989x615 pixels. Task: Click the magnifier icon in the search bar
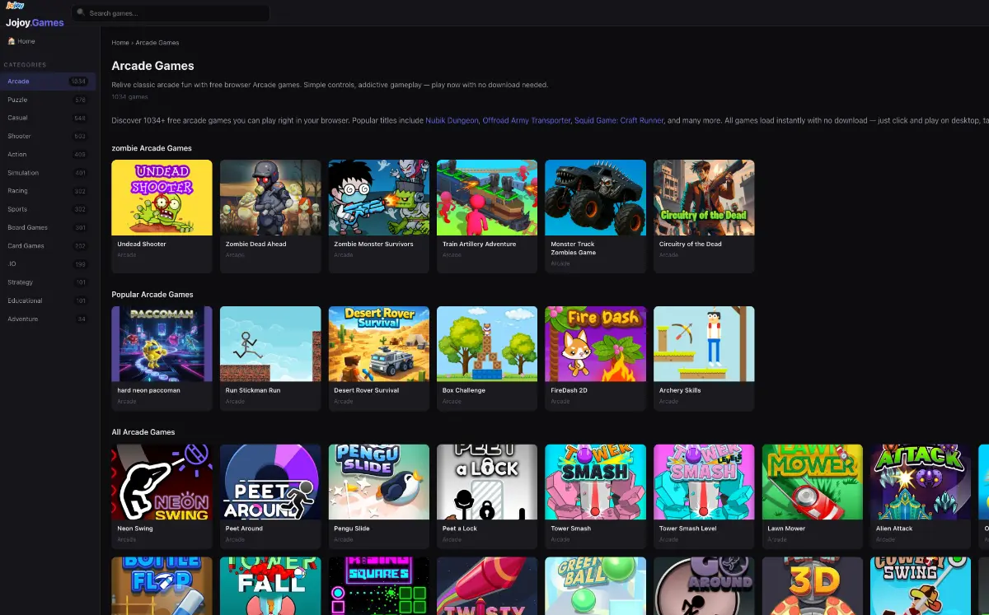click(x=80, y=12)
